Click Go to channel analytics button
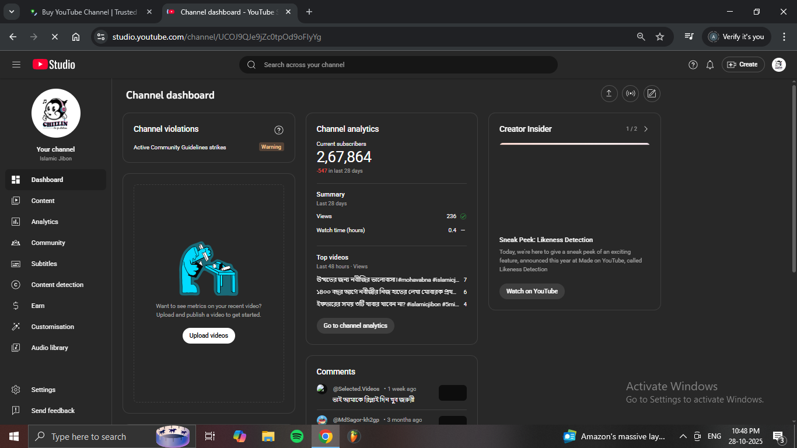The height and width of the screenshot is (448, 797). pos(355,325)
